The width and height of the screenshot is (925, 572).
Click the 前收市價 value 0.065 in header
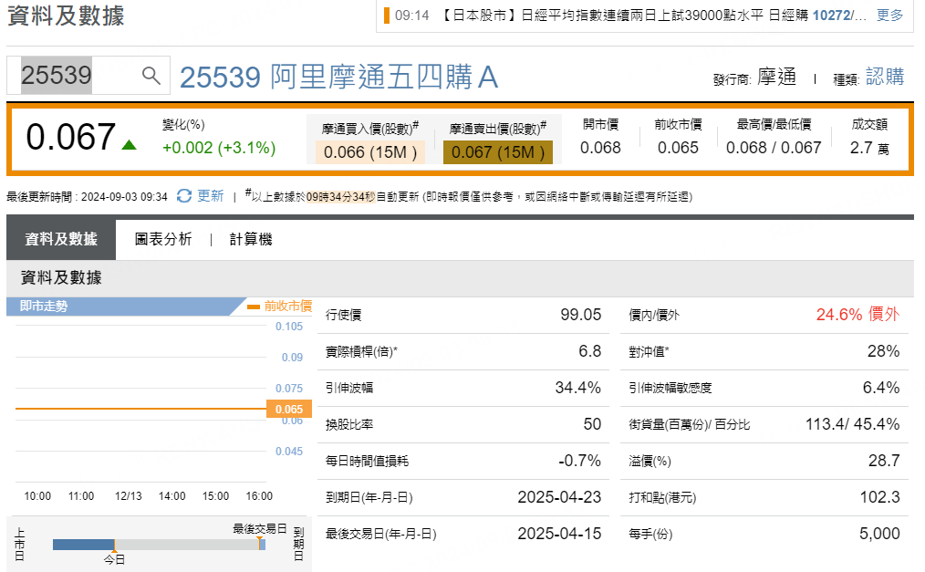[678, 148]
